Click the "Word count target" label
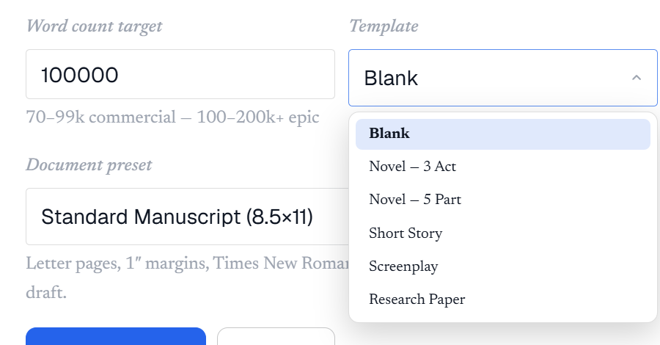This screenshot has width=660, height=345. pos(94,26)
